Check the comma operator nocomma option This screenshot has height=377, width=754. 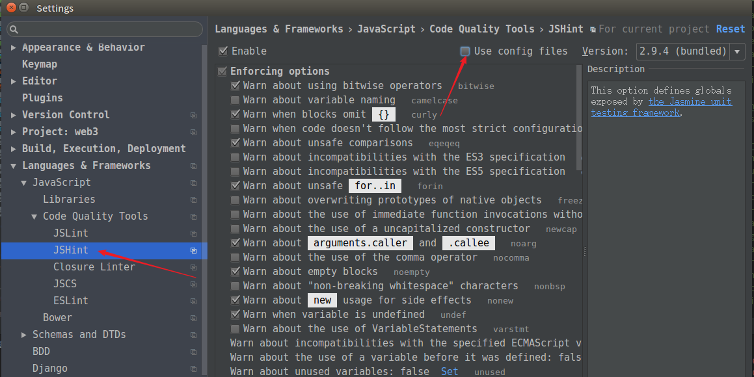tap(235, 257)
